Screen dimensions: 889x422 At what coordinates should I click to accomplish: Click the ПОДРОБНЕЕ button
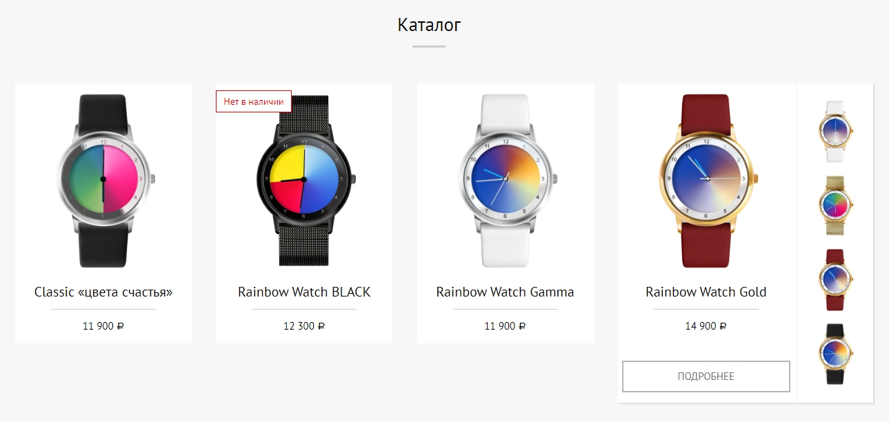pos(706,376)
